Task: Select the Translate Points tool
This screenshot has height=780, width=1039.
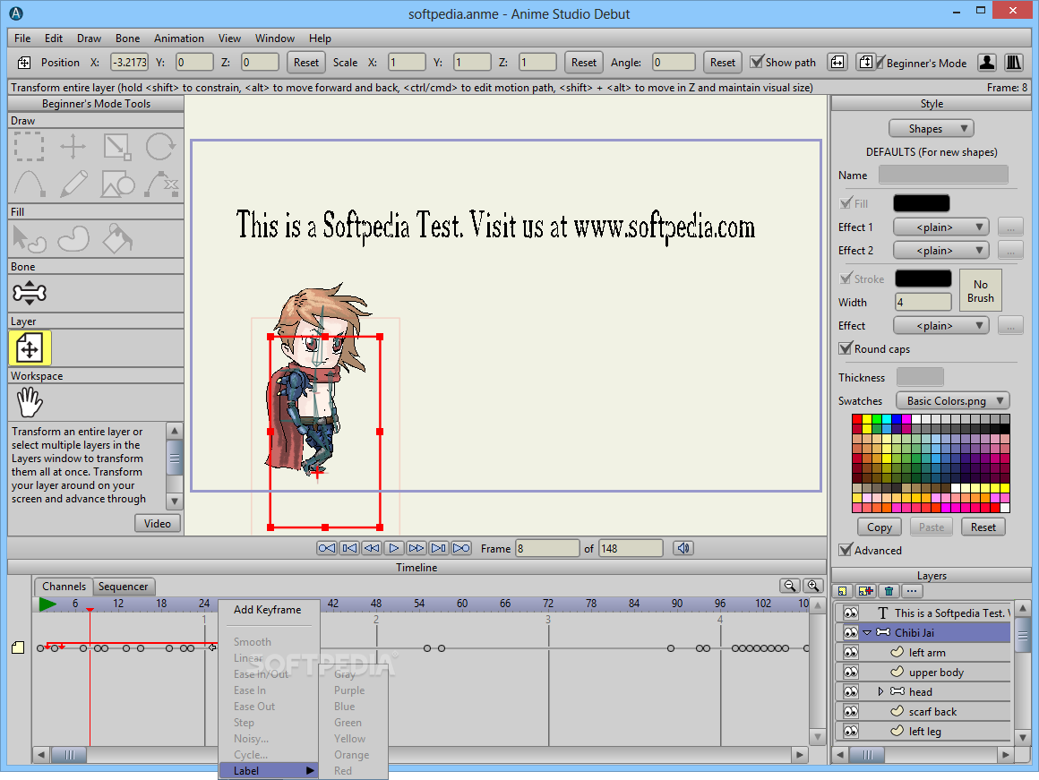Action: [73, 147]
